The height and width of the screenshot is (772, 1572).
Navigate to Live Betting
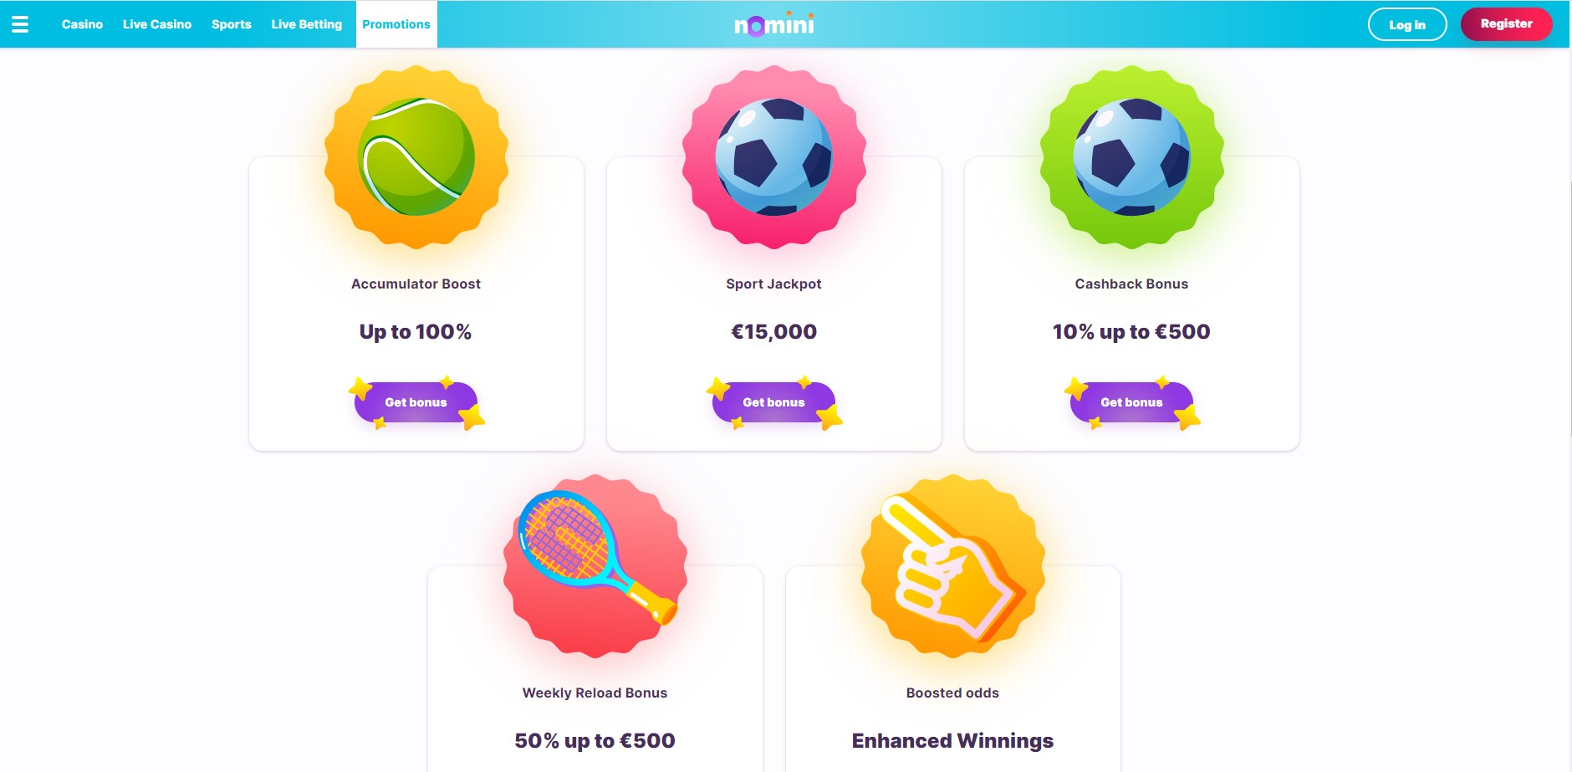tap(307, 24)
